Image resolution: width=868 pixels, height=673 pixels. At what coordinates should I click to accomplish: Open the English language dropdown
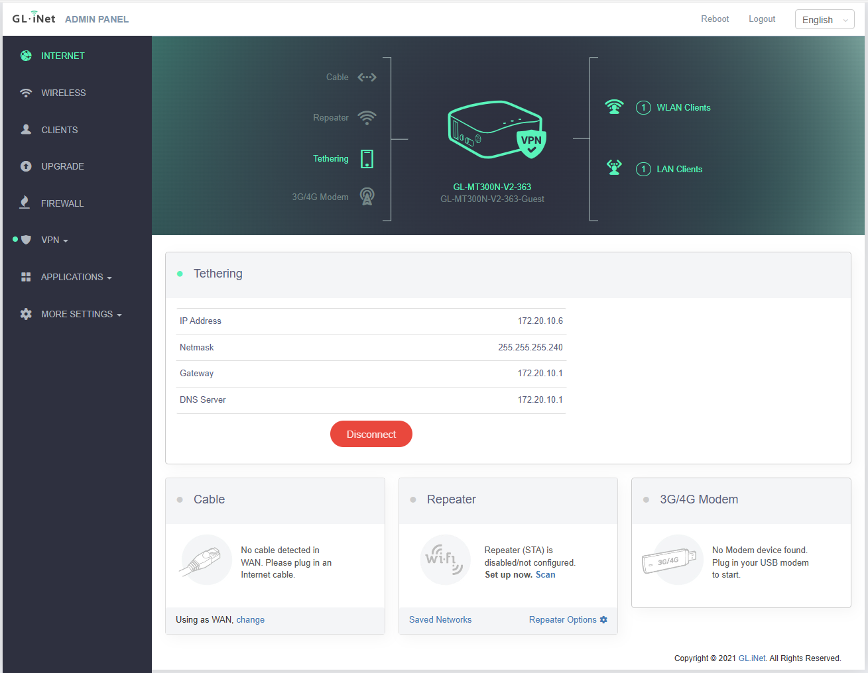pyautogui.click(x=824, y=20)
